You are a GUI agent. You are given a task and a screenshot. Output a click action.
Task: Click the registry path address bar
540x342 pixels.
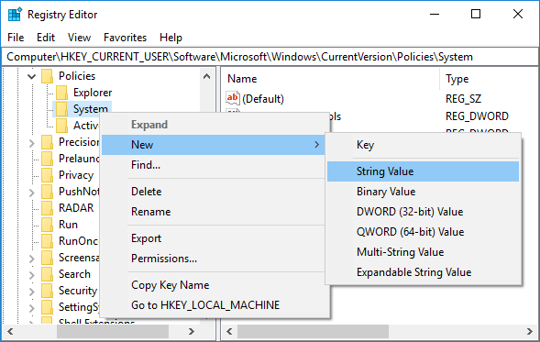coord(270,57)
